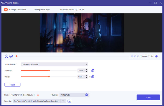
Task: Click the Save to path field
Action: [37, 101]
